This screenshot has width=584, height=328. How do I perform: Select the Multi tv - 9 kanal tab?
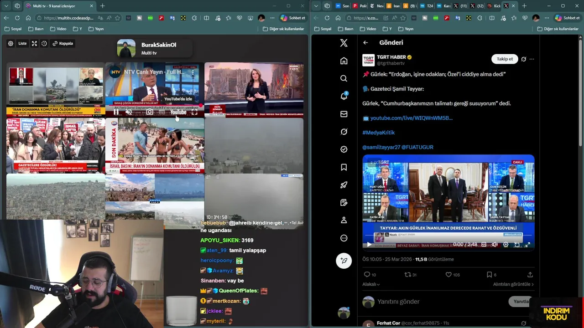pyautogui.click(x=59, y=6)
